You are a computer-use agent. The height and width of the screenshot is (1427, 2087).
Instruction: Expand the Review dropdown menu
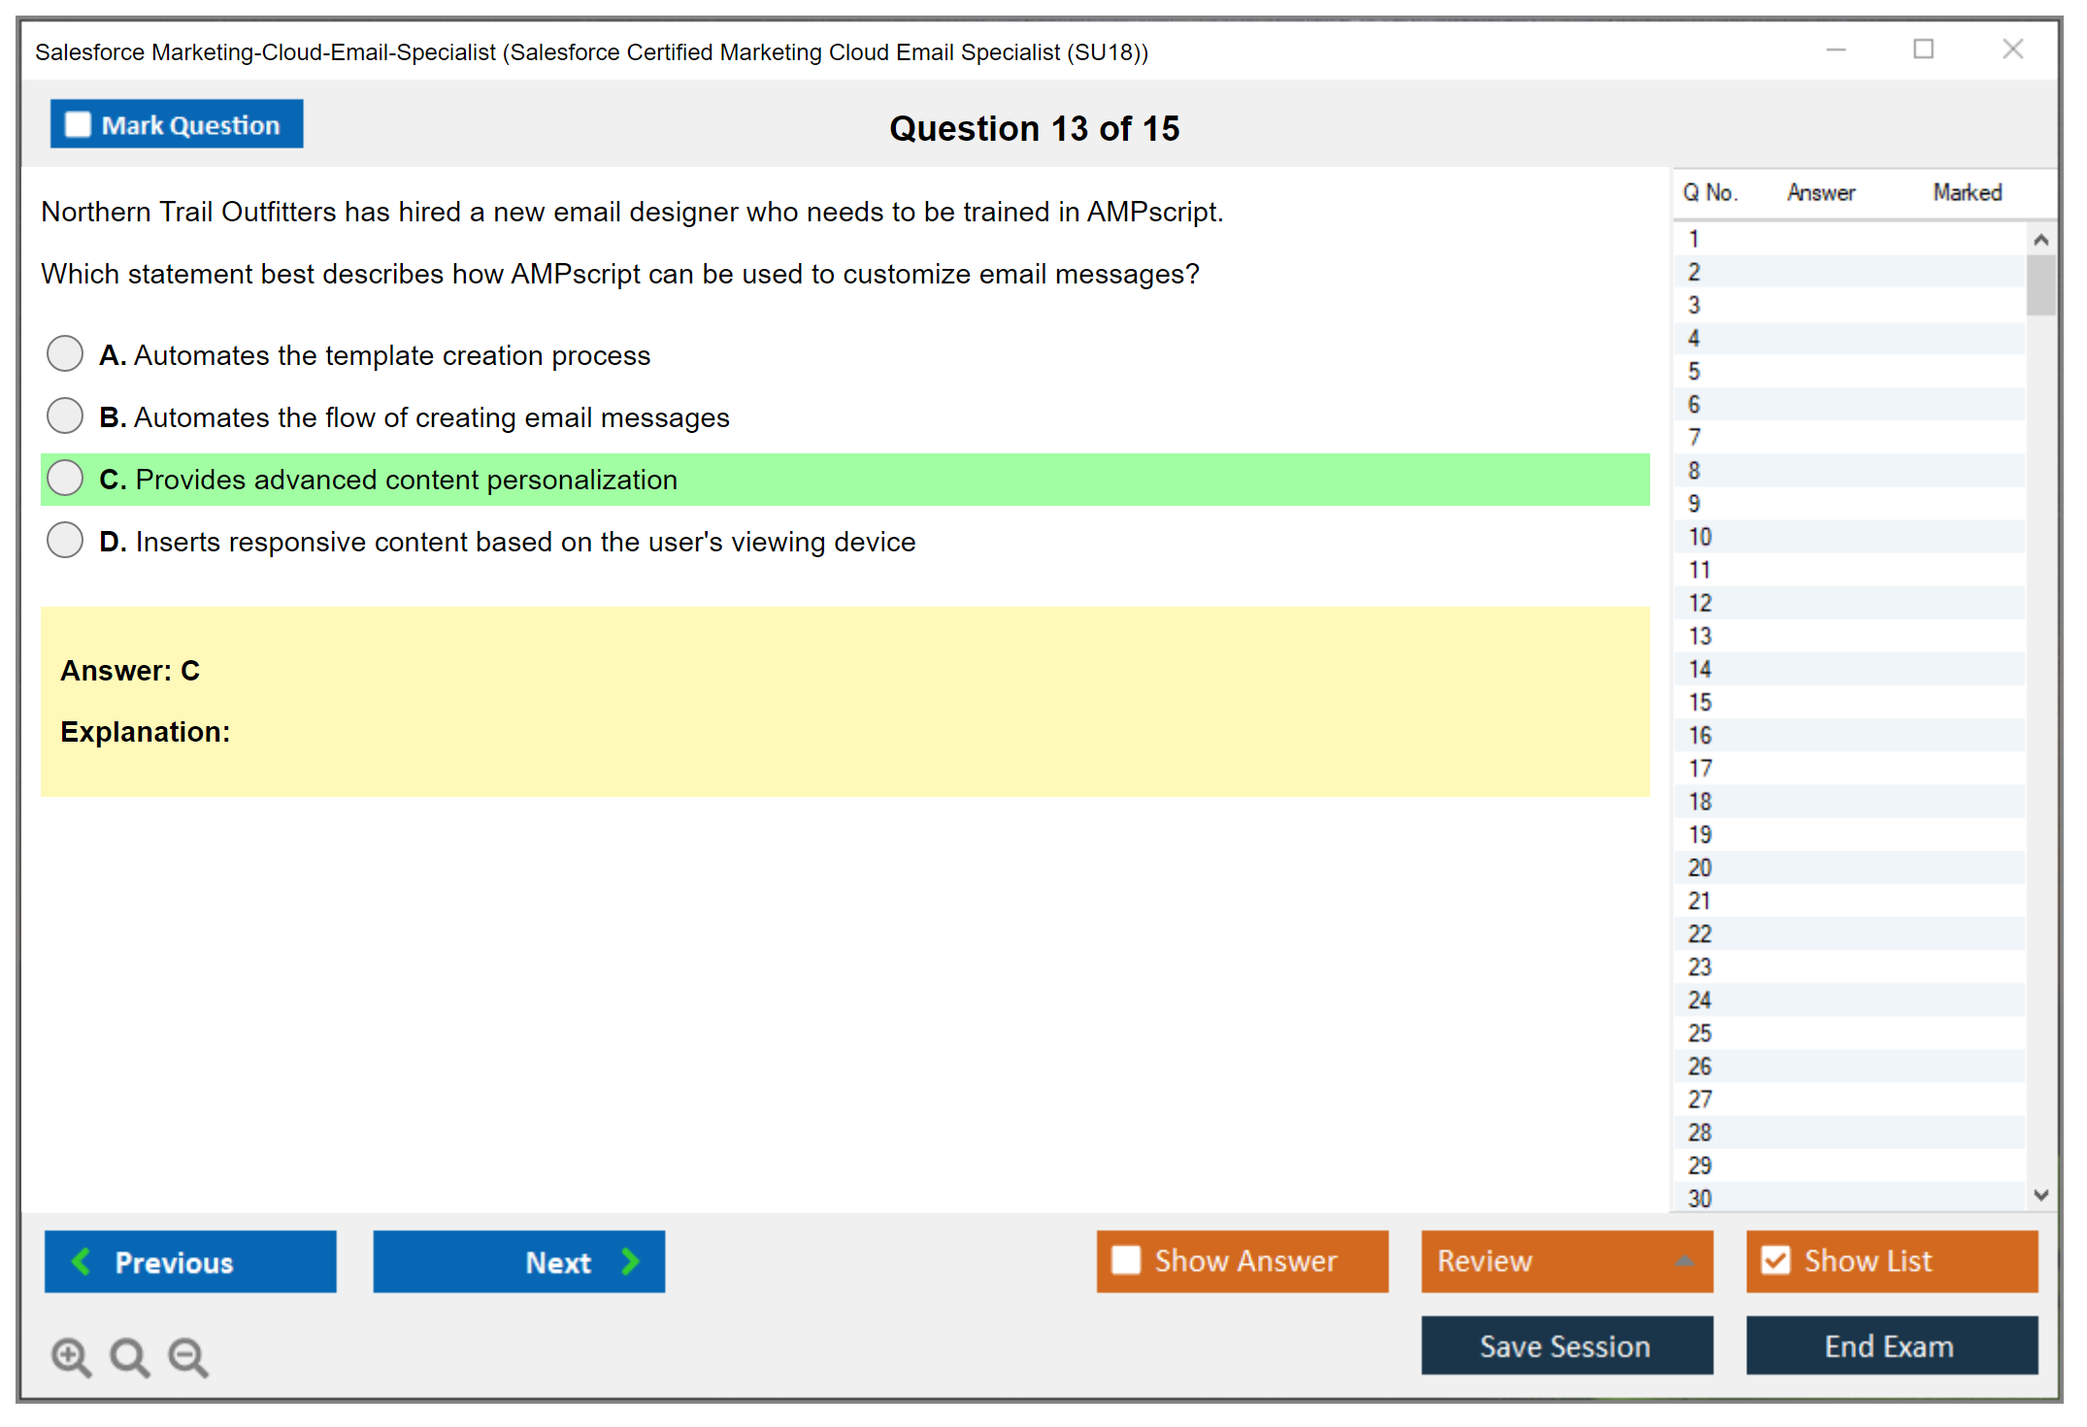(1684, 1261)
